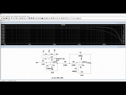Select the Text Aa tool
Viewport: 126px width, 95px height.
click(x=78, y=18)
